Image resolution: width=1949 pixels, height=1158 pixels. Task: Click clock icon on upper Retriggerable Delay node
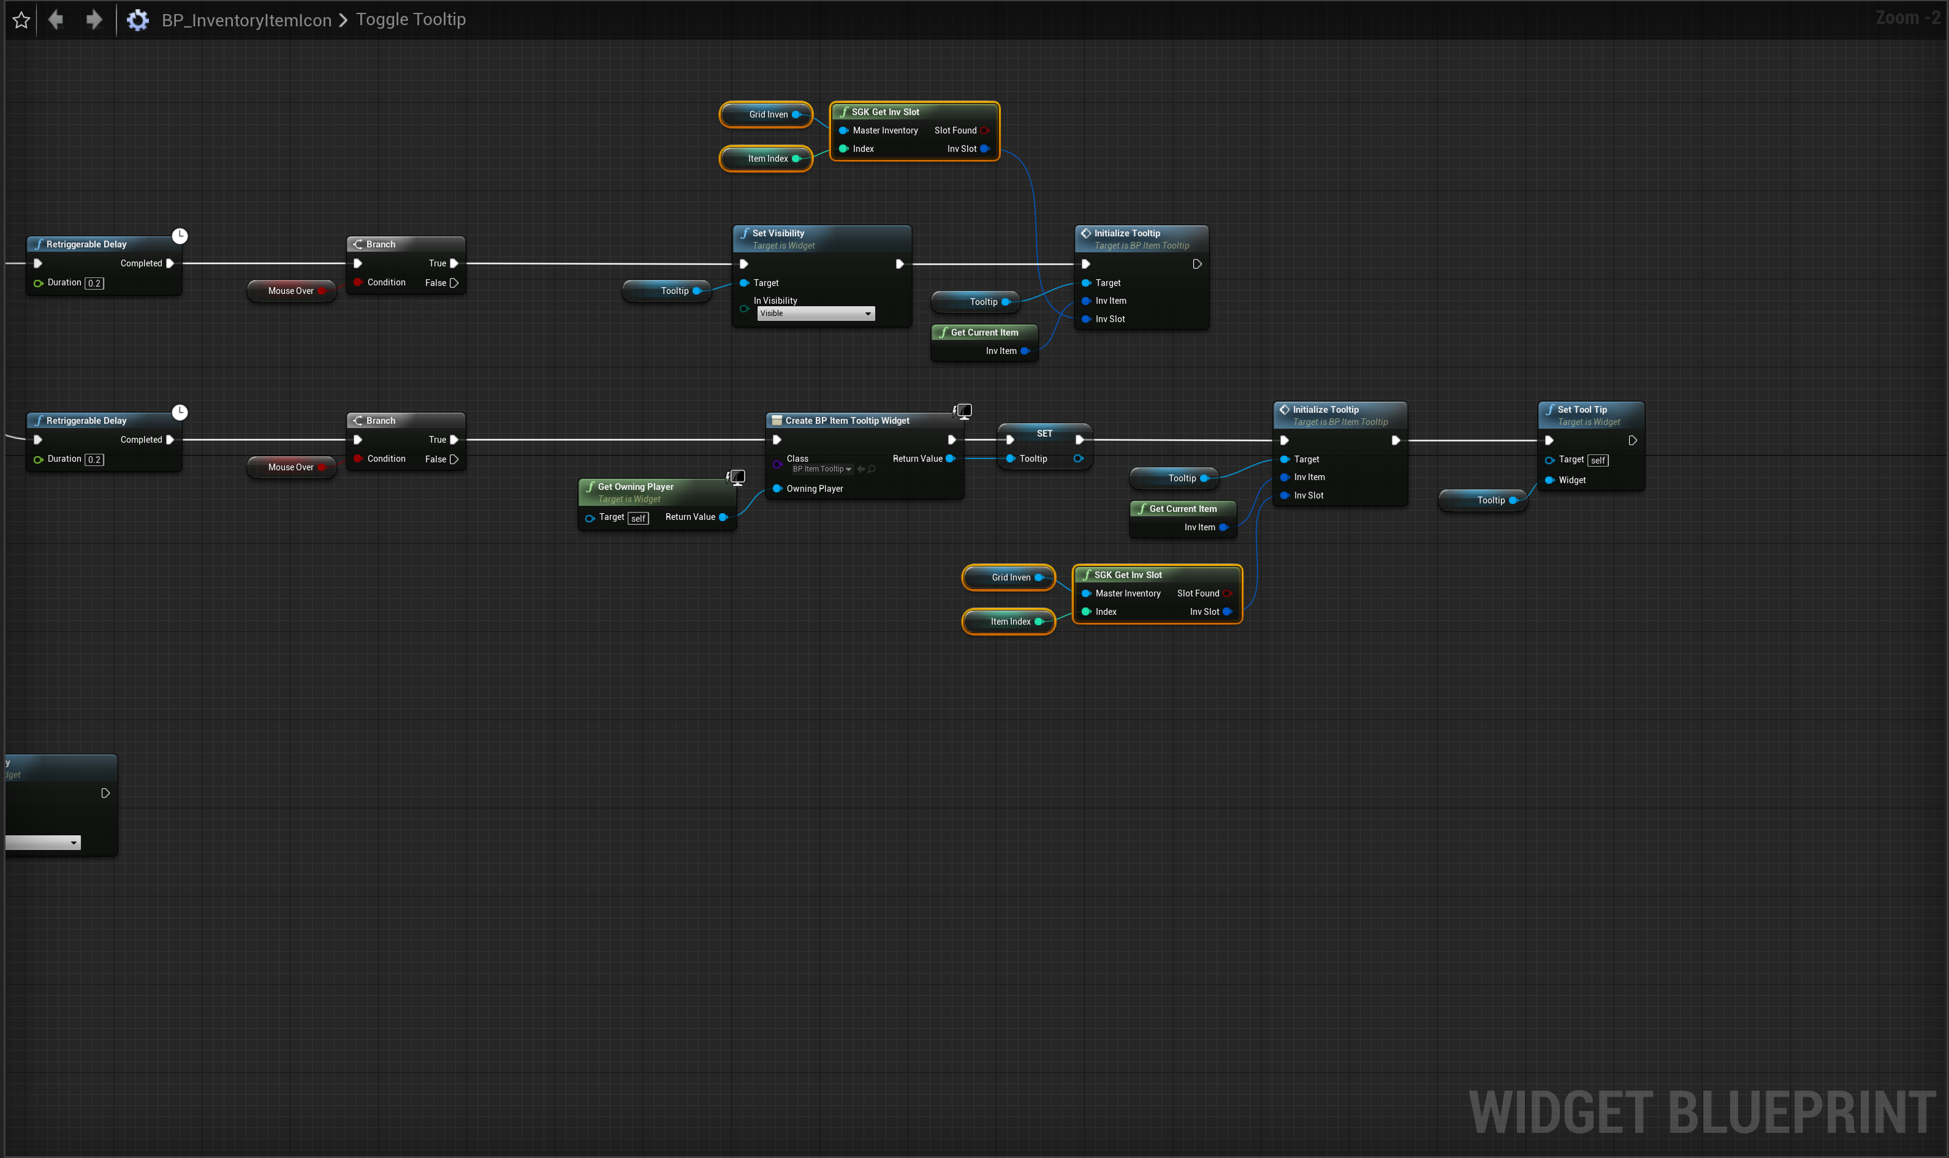pos(180,236)
